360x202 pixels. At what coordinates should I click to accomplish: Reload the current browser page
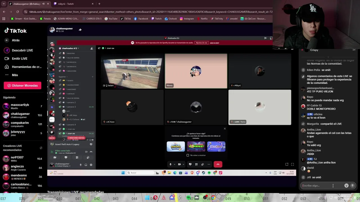click(17, 12)
